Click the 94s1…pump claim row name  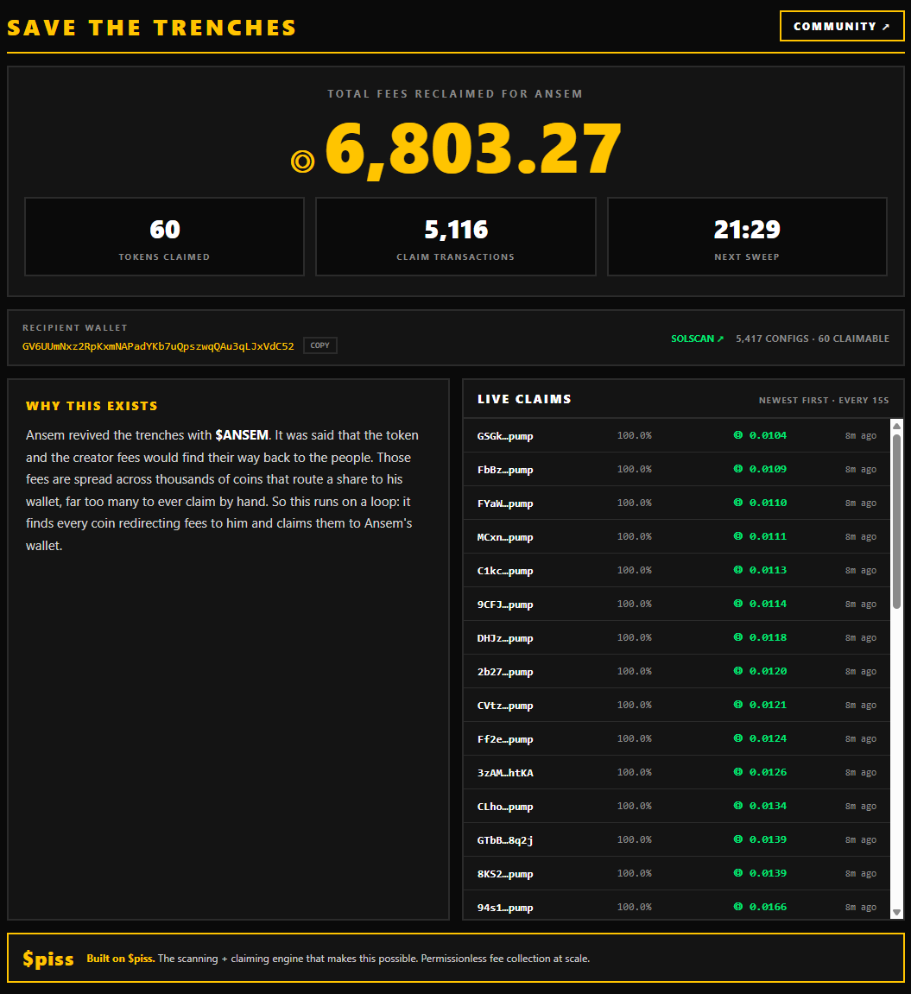click(x=505, y=907)
